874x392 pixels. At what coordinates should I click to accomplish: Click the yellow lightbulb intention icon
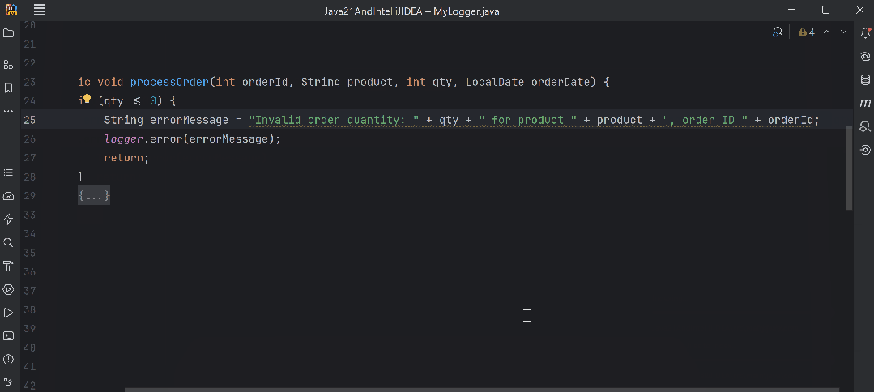87,100
